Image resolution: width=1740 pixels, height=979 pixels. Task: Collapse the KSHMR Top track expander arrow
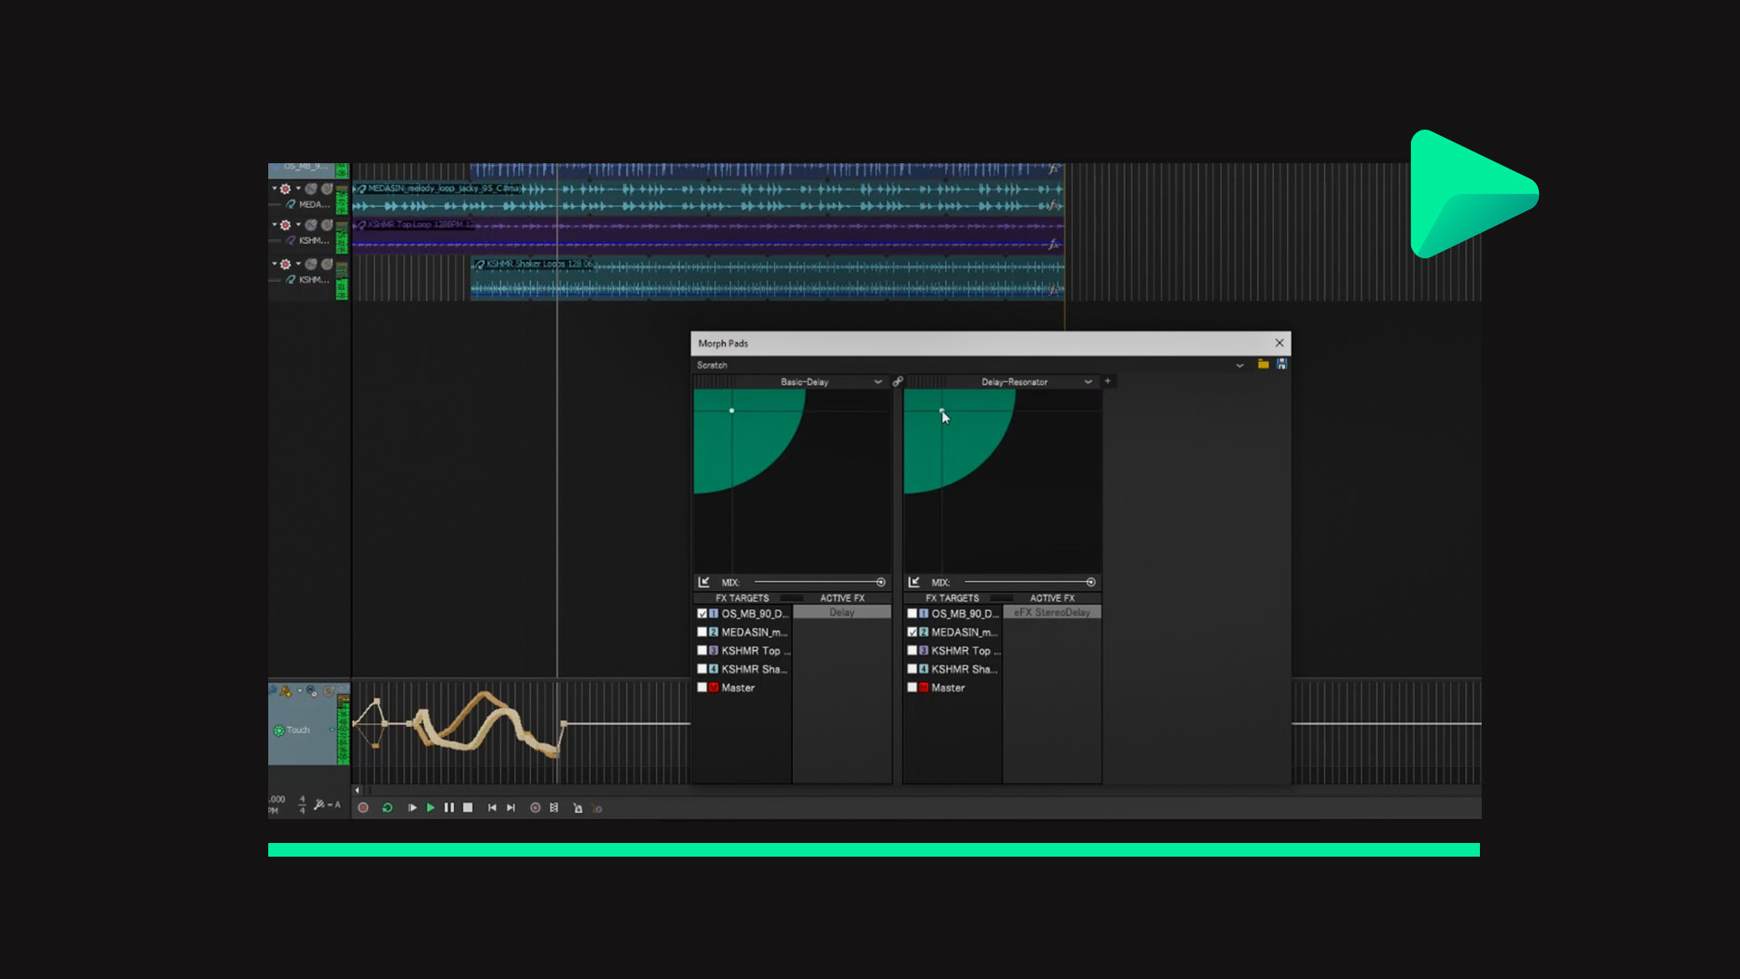coord(275,225)
